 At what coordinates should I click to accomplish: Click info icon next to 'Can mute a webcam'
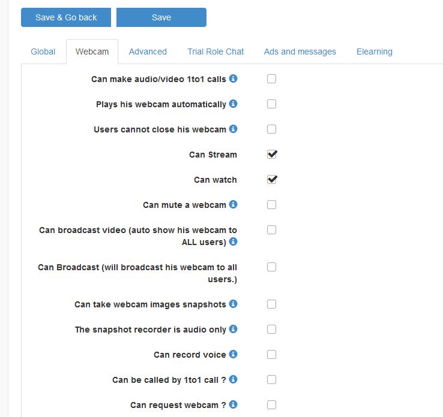(x=234, y=204)
